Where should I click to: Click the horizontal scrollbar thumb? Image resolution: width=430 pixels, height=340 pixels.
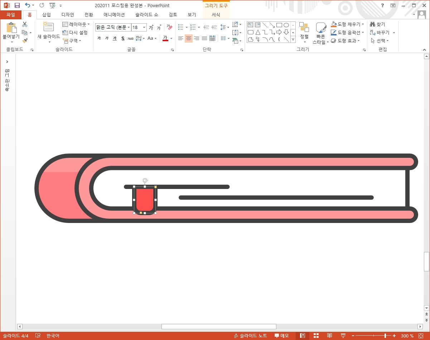[219, 326]
